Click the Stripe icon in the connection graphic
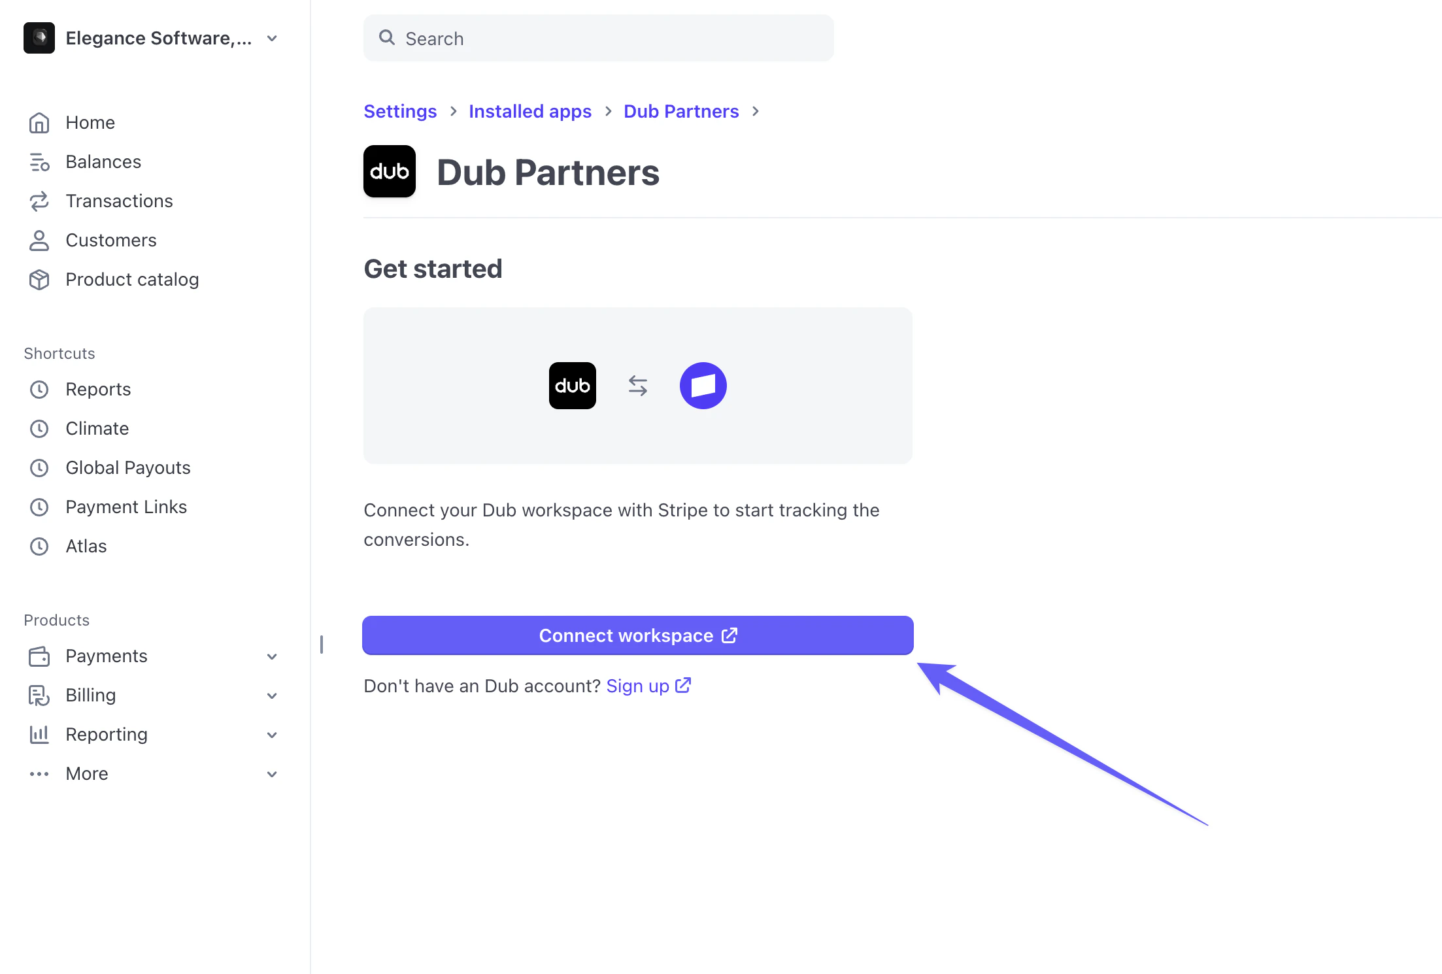This screenshot has height=974, width=1442. click(703, 386)
